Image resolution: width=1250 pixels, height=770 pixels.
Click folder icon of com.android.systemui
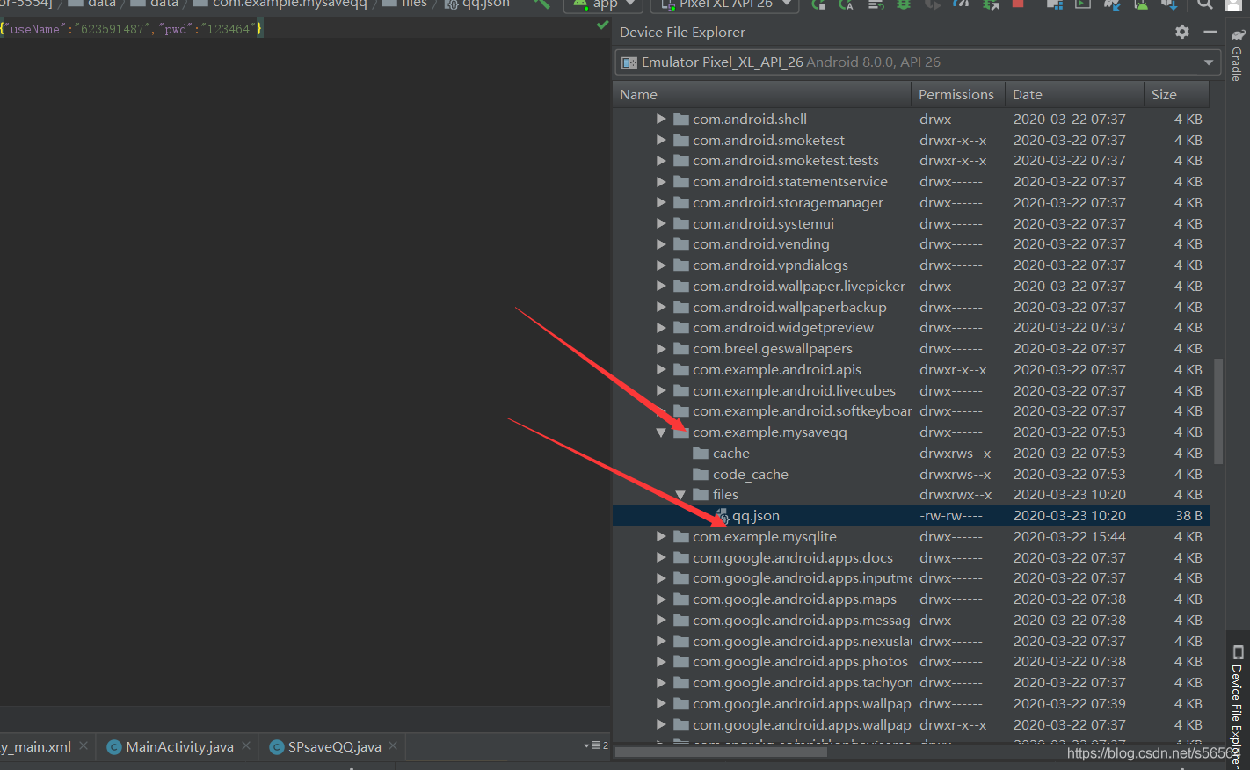click(680, 223)
